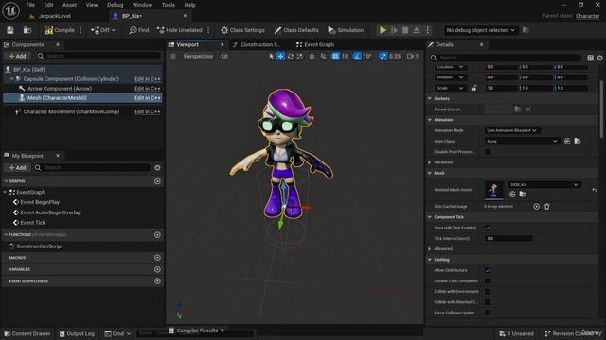Start Simulation mode
606x340 pixels.
(346, 30)
